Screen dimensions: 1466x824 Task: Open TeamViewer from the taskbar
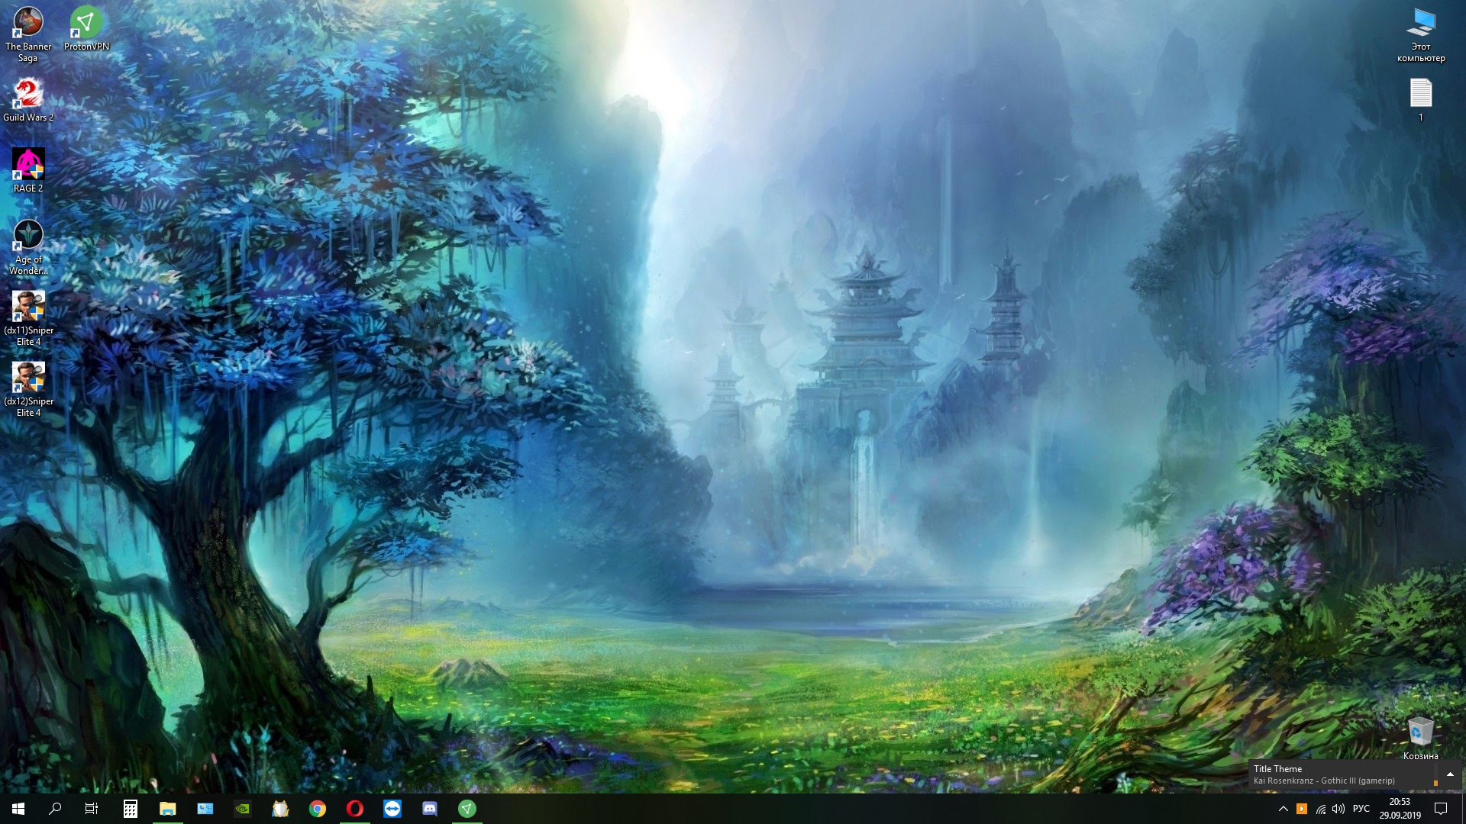point(392,809)
